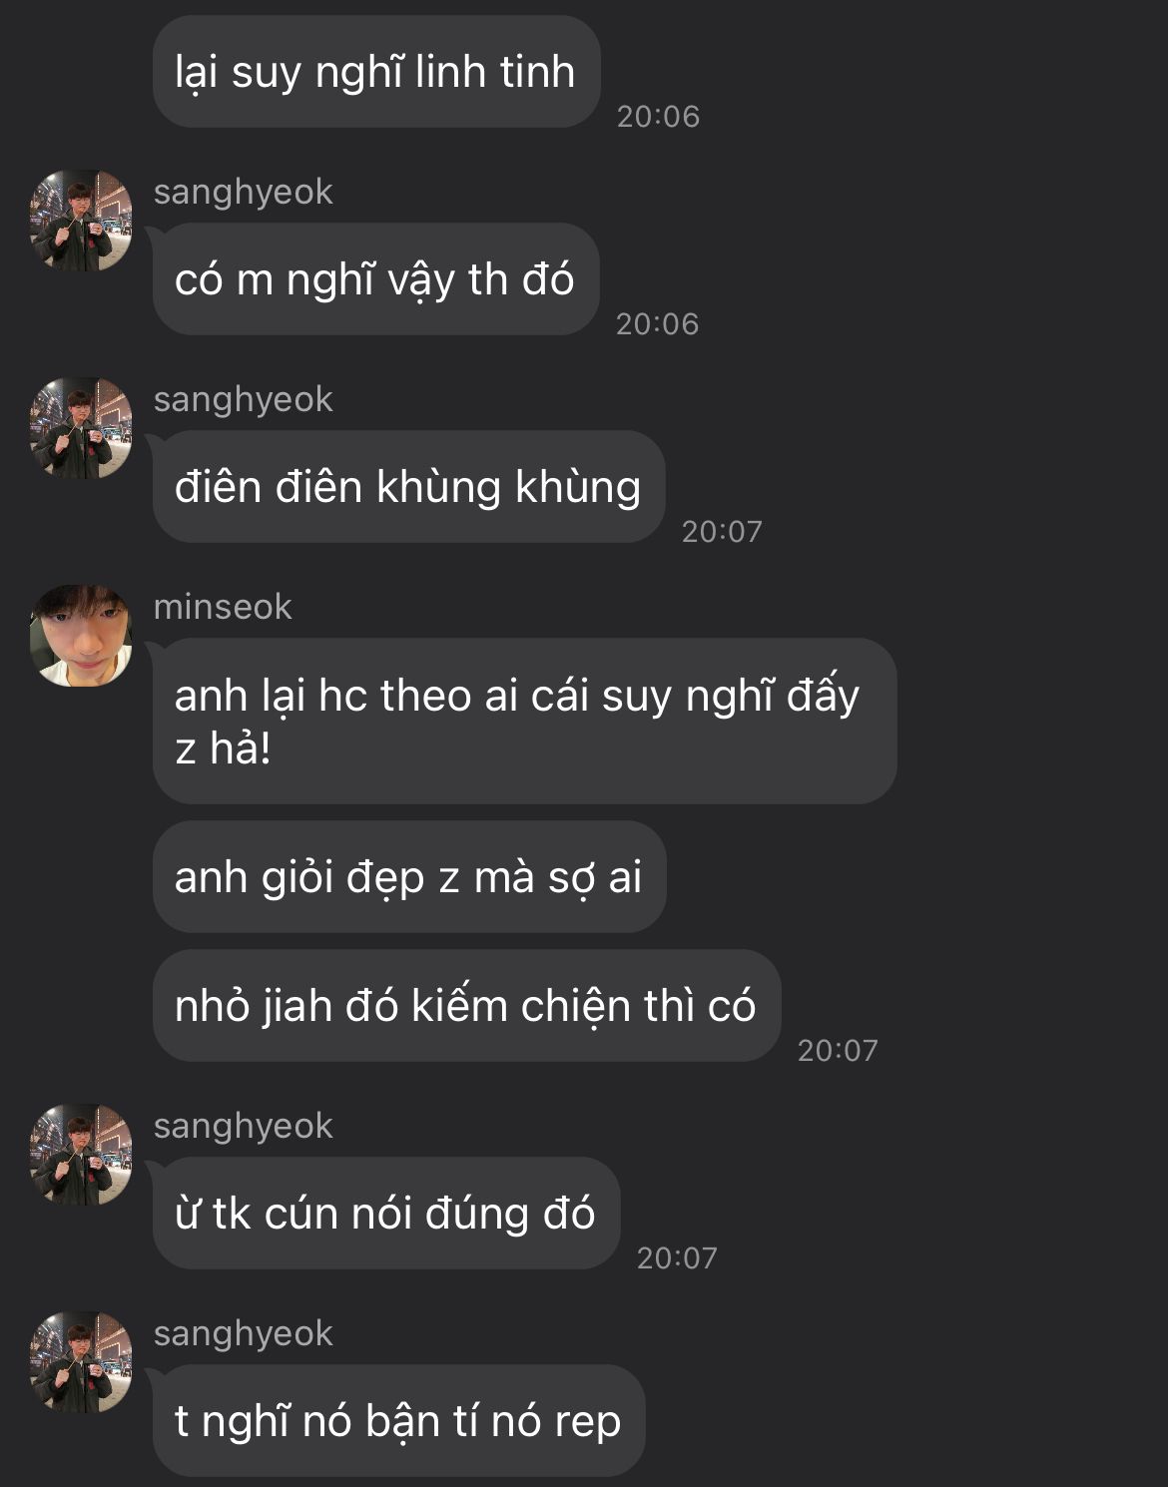Select the message 'anh giỏi đẹp z mà sợ ai'
The width and height of the screenshot is (1168, 1487).
coord(409,877)
